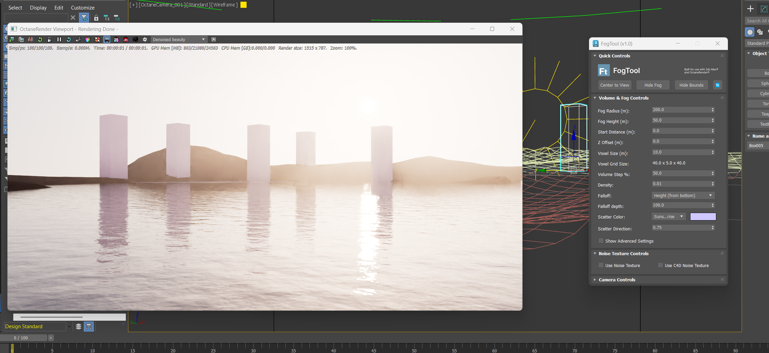Click the yellow square beside the Wireframe label

pos(244,5)
